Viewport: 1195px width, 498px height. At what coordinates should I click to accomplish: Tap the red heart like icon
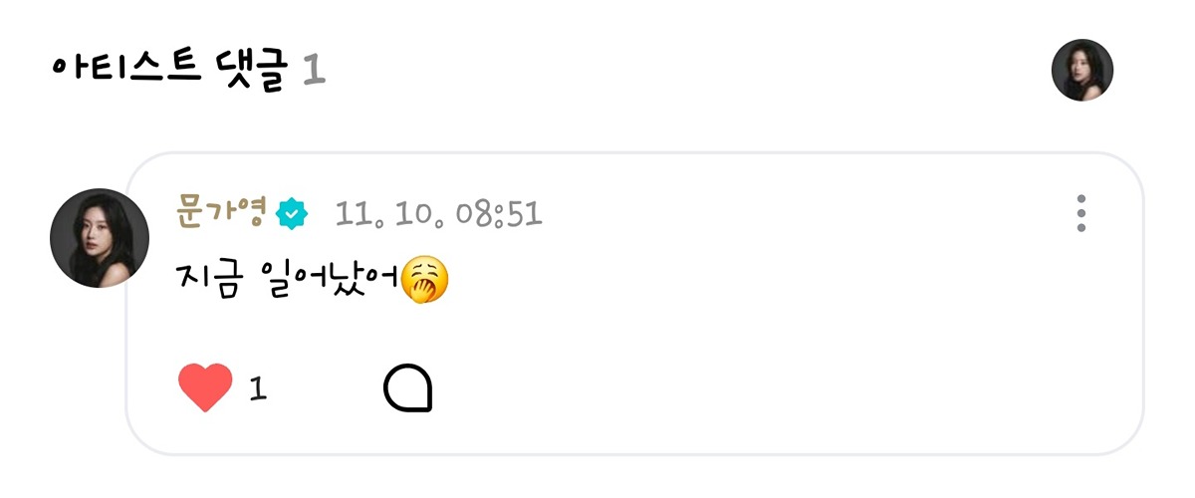pyautogui.click(x=205, y=388)
